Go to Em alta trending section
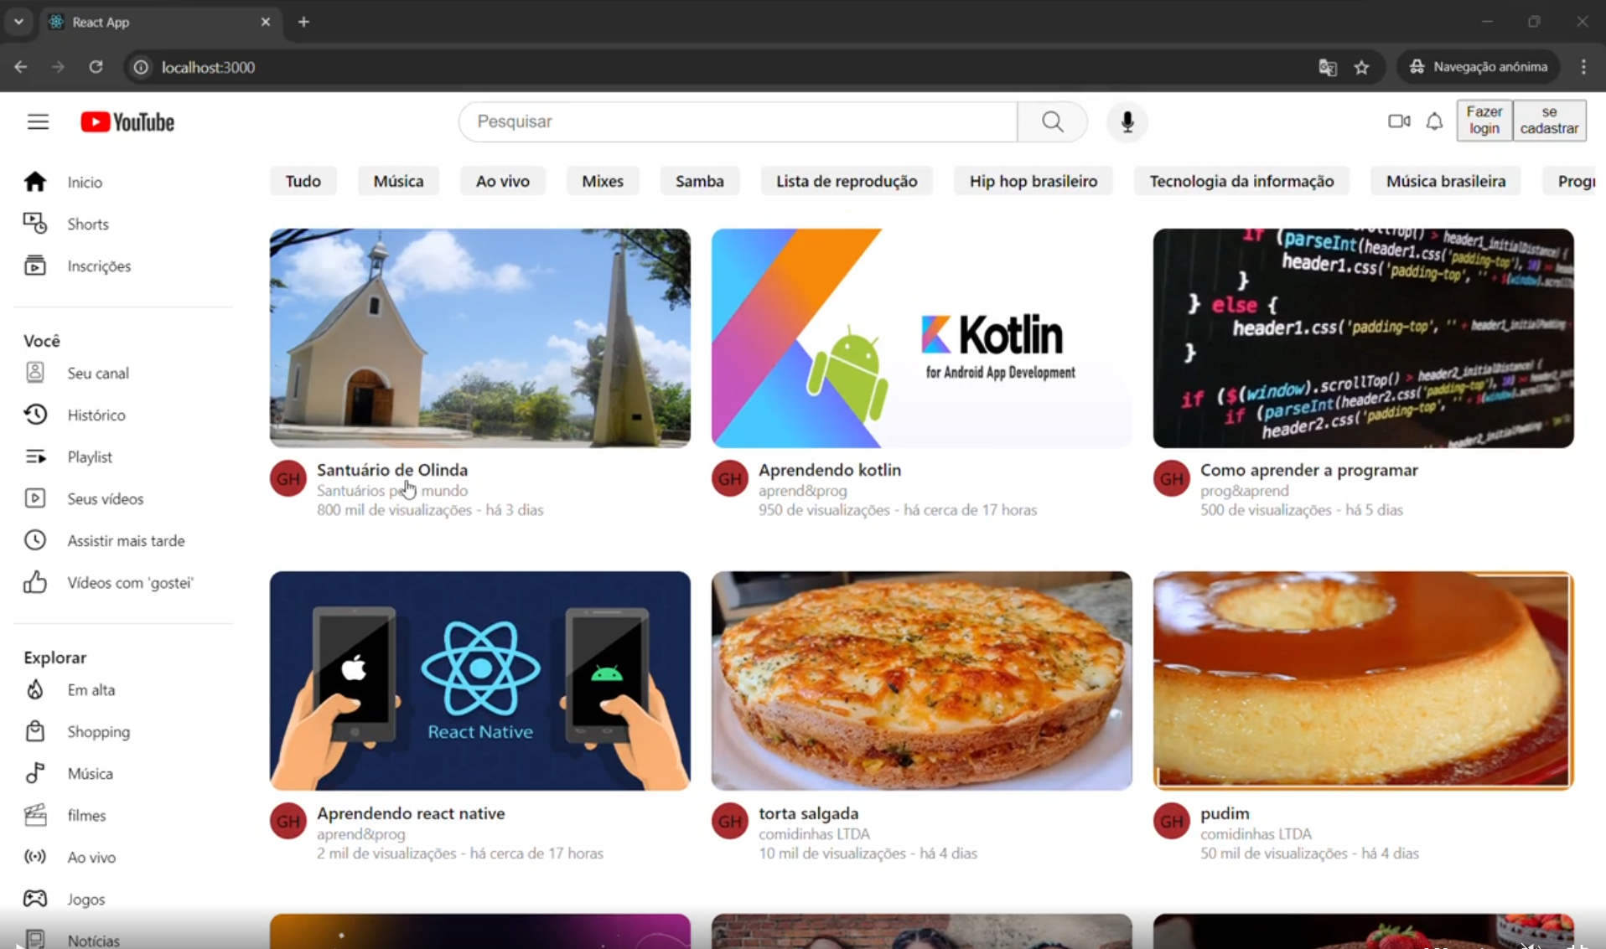 point(91,690)
